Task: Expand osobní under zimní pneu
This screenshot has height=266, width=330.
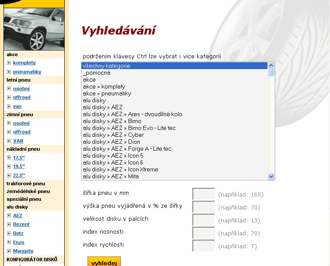Action: [x=9, y=123]
